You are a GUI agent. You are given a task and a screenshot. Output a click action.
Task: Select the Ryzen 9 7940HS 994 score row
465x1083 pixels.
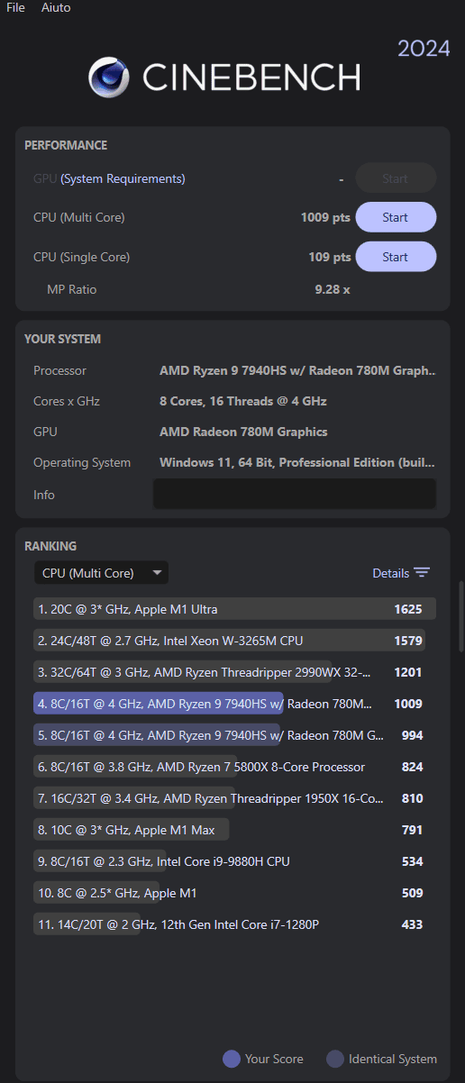[234, 735]
